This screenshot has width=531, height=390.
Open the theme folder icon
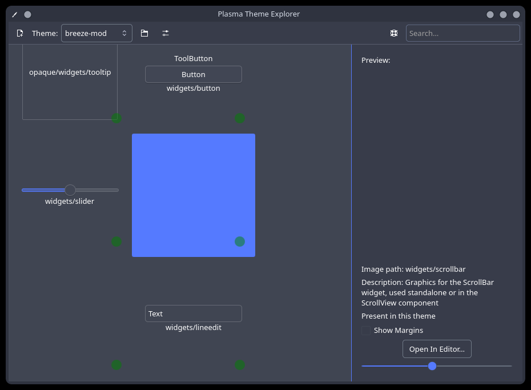tap(144, 33)
